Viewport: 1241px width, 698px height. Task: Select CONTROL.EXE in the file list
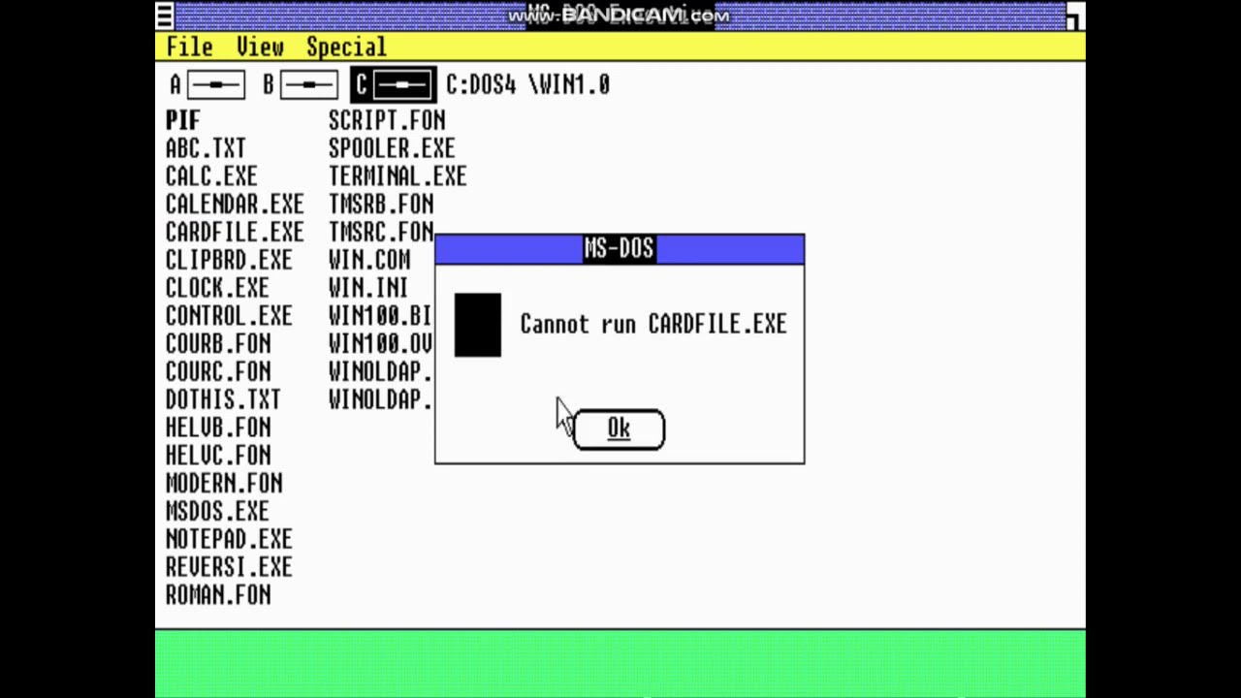229,317
